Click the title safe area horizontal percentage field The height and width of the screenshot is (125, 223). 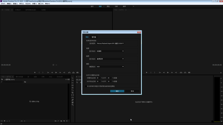coord(98,78)
